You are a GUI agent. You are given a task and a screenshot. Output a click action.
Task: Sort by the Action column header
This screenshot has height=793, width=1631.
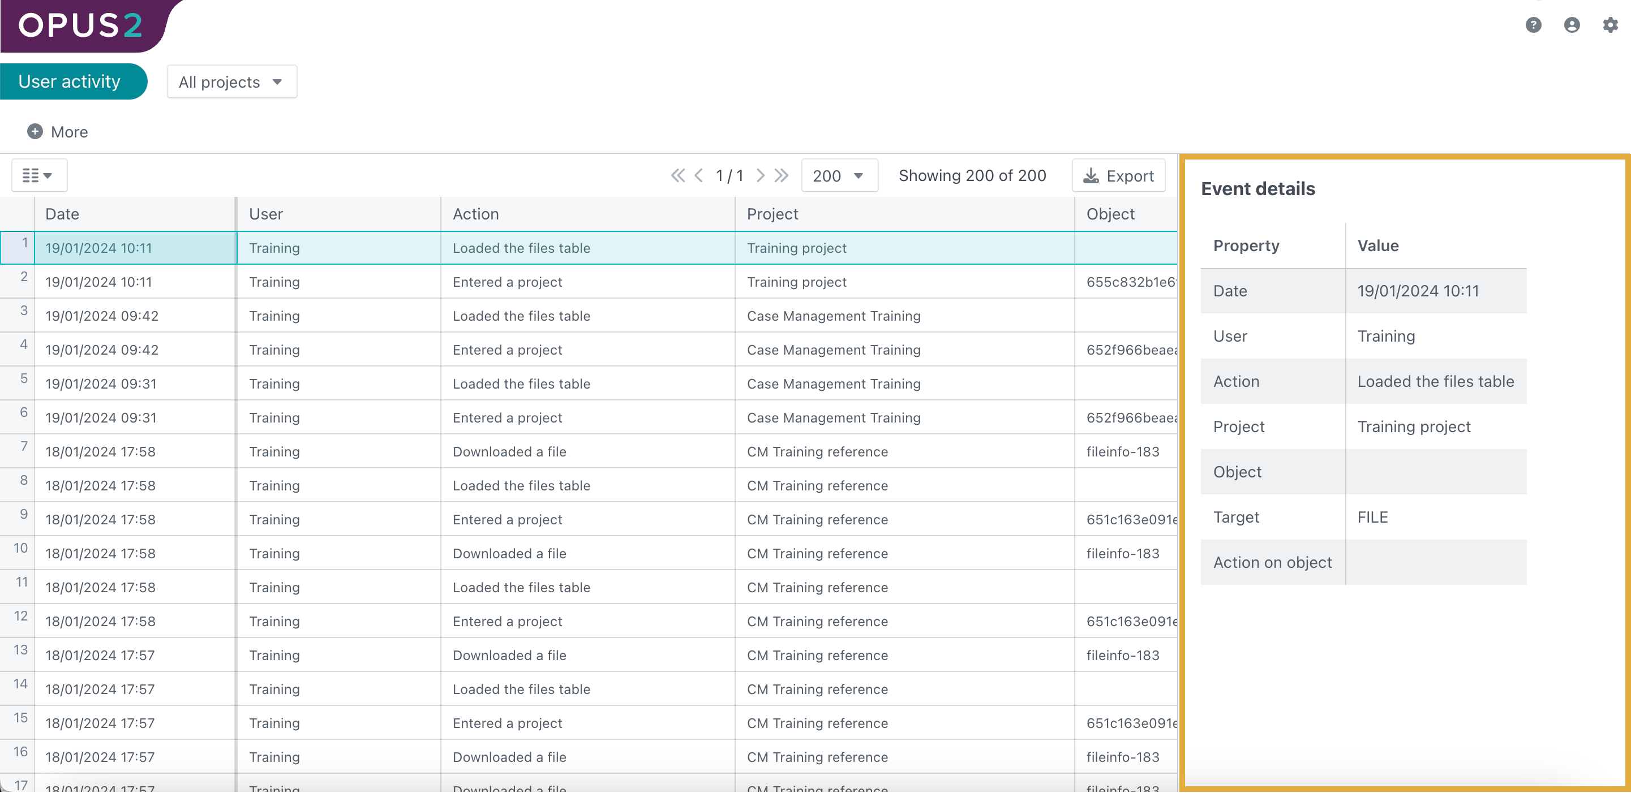[x=475, y=214]
